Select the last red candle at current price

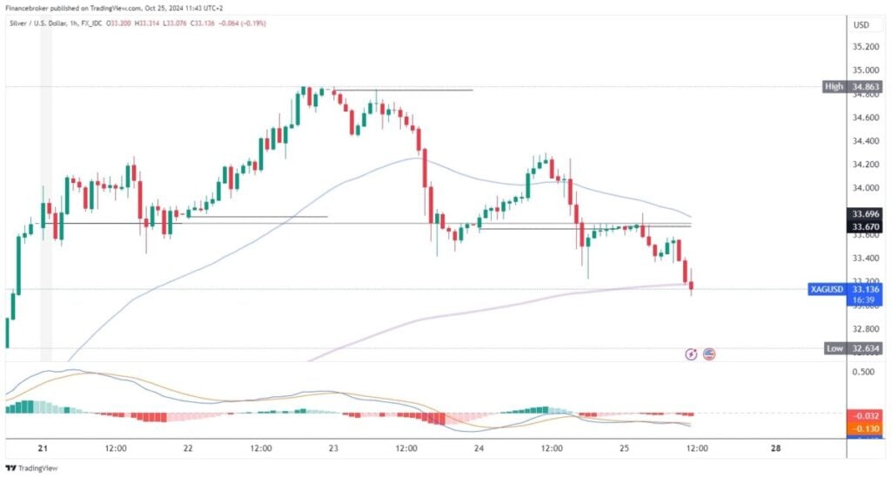692,286
